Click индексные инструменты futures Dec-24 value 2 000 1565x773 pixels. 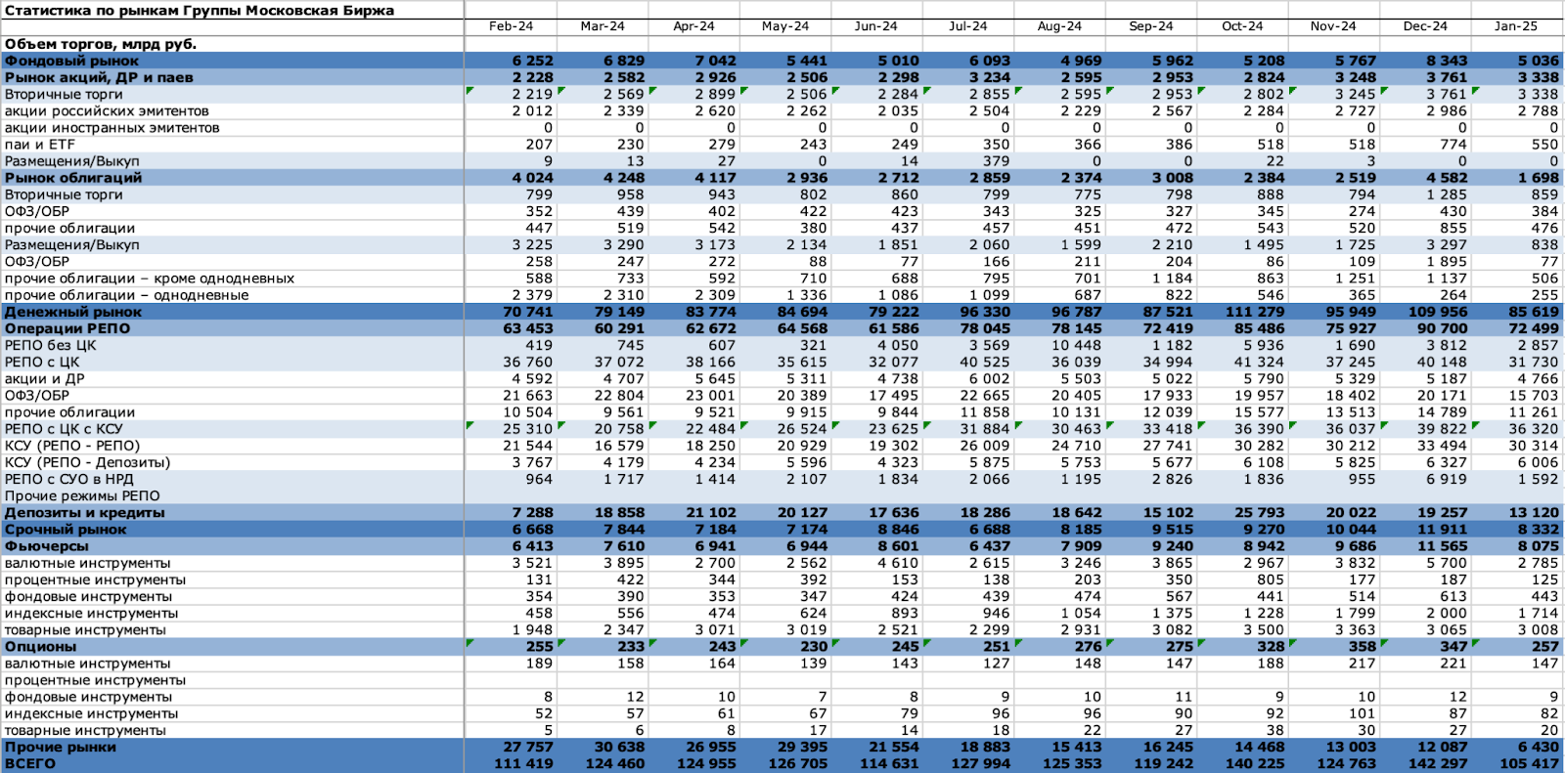point(1447,614)
